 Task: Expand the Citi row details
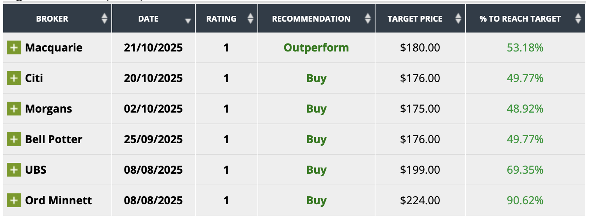pyautogui.click(x=14, y=78)
